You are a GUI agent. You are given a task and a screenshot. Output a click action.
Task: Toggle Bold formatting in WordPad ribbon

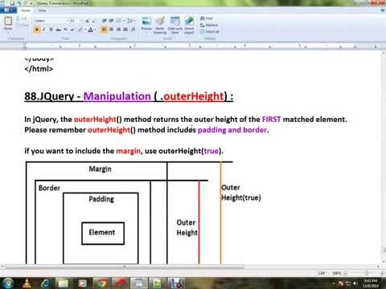[x=37, y=30]
